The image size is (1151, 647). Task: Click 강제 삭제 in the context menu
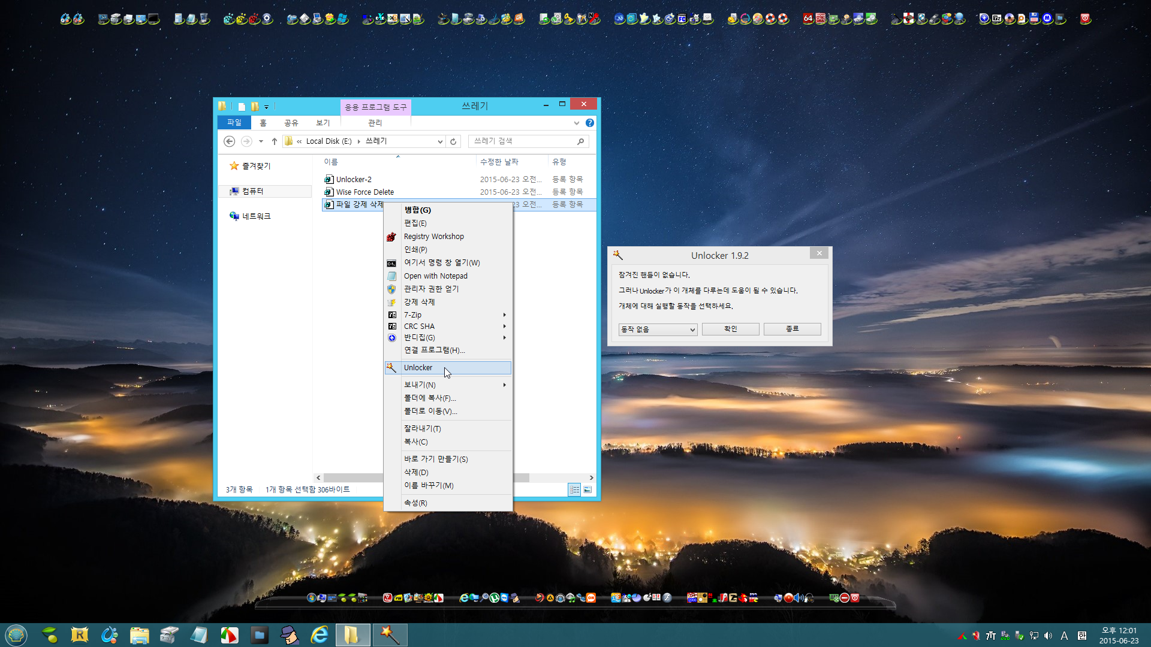pyautogui.click(x=448, y=302)
